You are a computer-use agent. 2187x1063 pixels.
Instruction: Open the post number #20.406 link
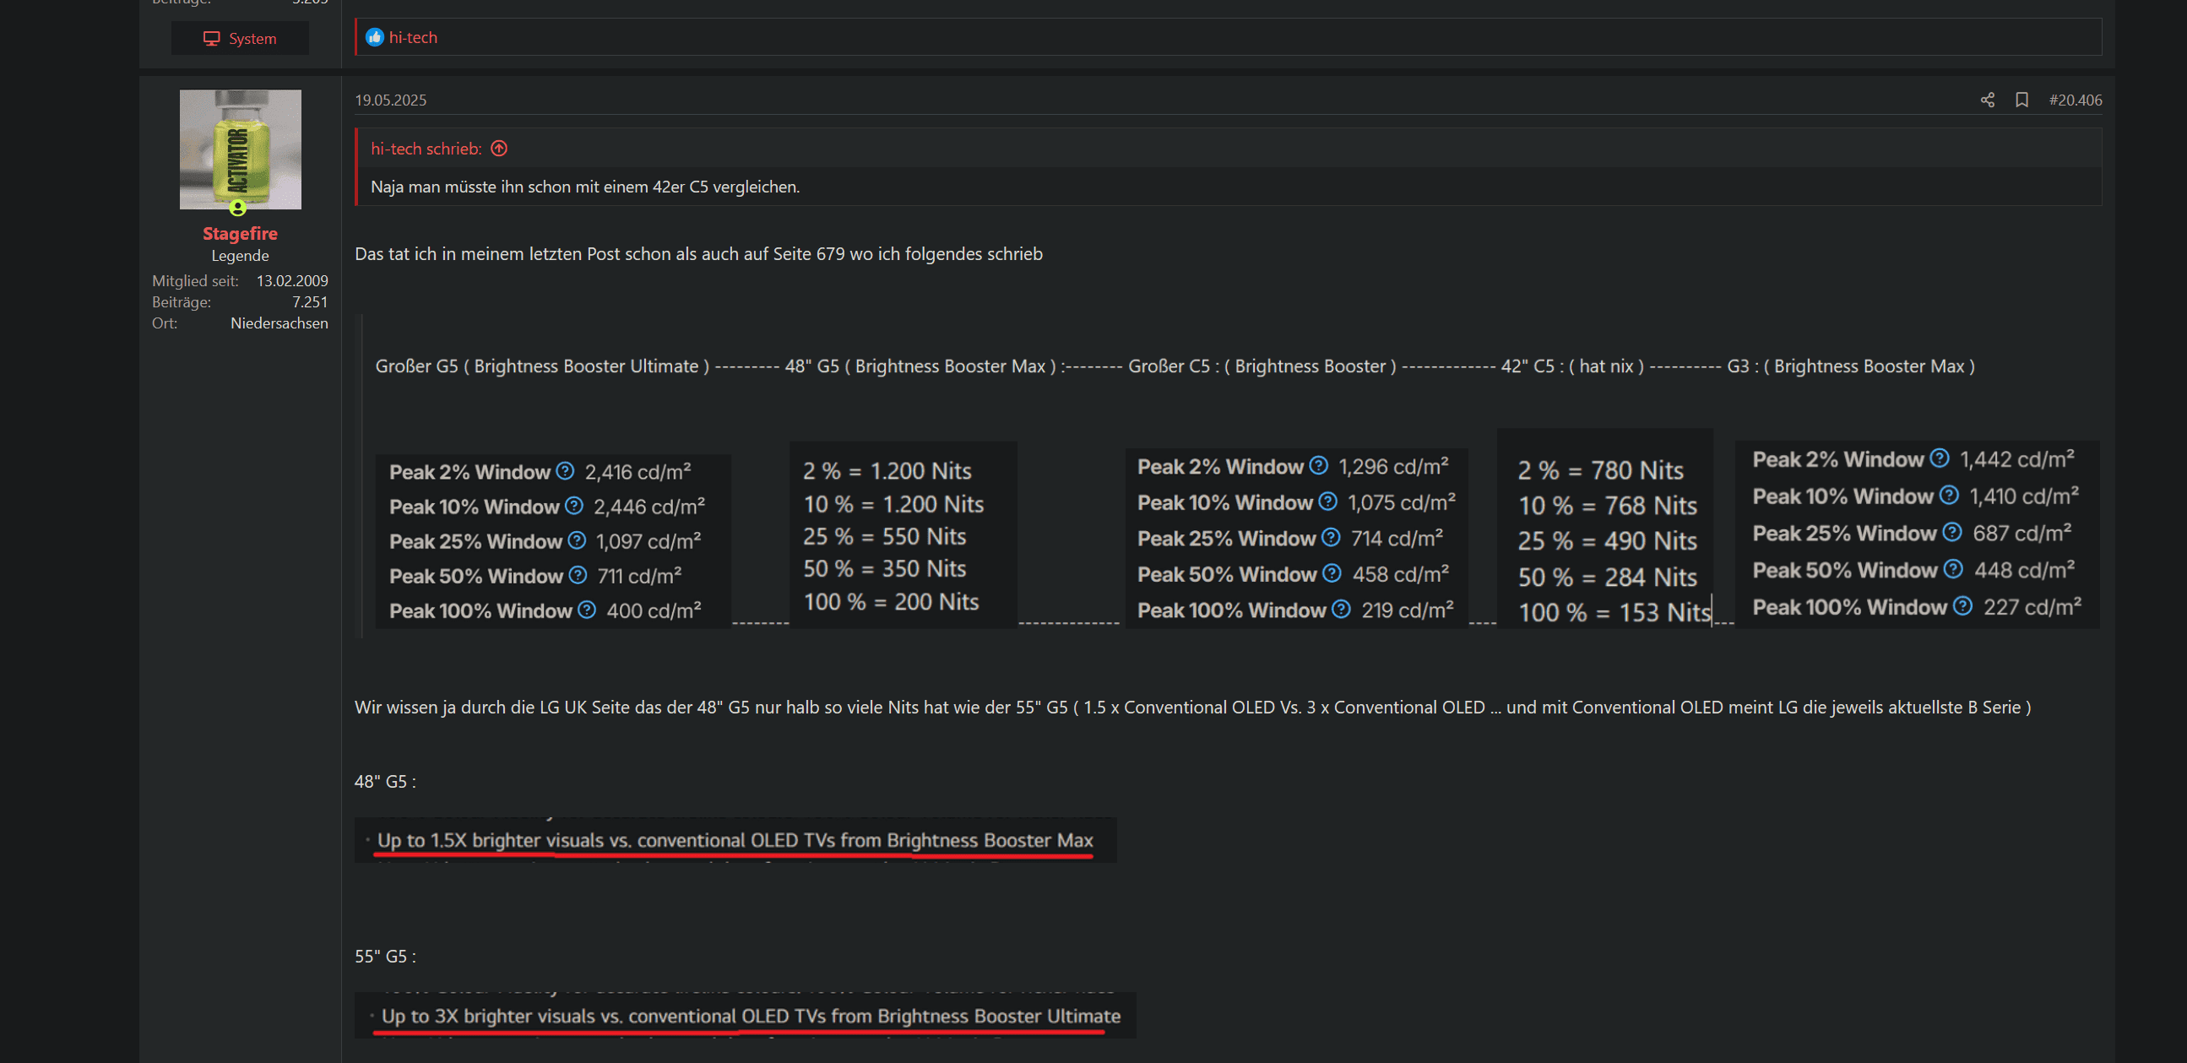[2075, 100]
